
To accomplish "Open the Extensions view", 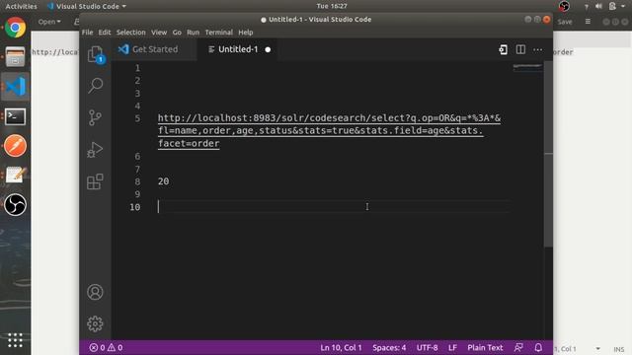I will pos(95,181).
